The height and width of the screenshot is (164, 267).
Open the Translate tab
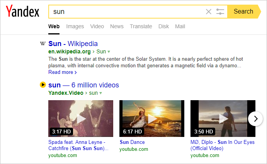coord(141,26)
